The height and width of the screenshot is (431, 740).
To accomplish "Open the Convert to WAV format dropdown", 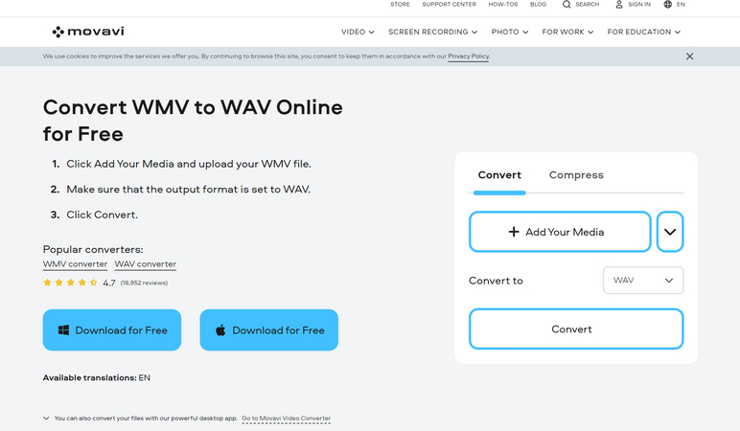I will (x=643, y=280).
